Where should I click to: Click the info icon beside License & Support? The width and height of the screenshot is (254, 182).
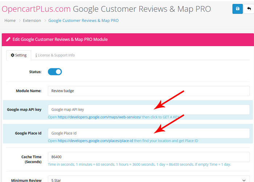click(x=36, y=55)
